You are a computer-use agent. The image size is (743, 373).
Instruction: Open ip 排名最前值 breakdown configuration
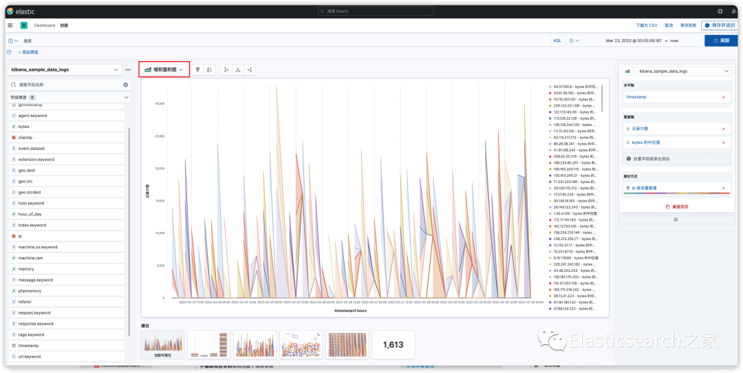click(x=644, y=188)
